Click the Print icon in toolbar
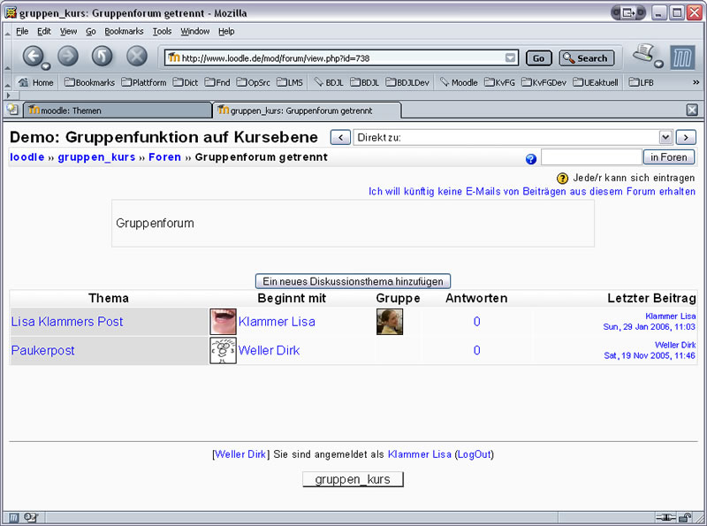 [x=642, y=54]
